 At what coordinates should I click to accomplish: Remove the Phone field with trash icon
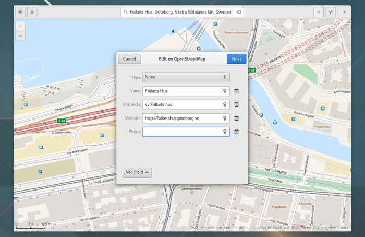click(236, 132)
